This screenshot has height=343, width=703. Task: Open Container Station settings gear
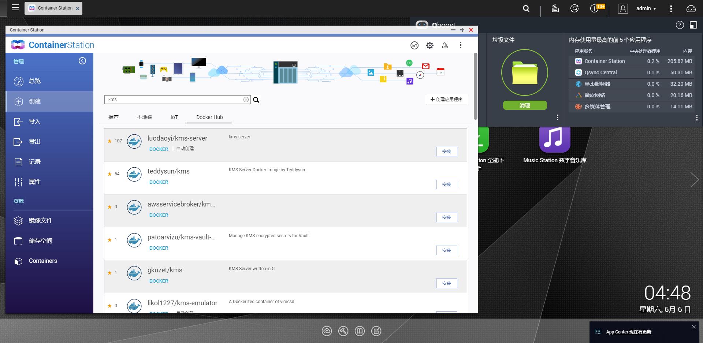(430, 45)
